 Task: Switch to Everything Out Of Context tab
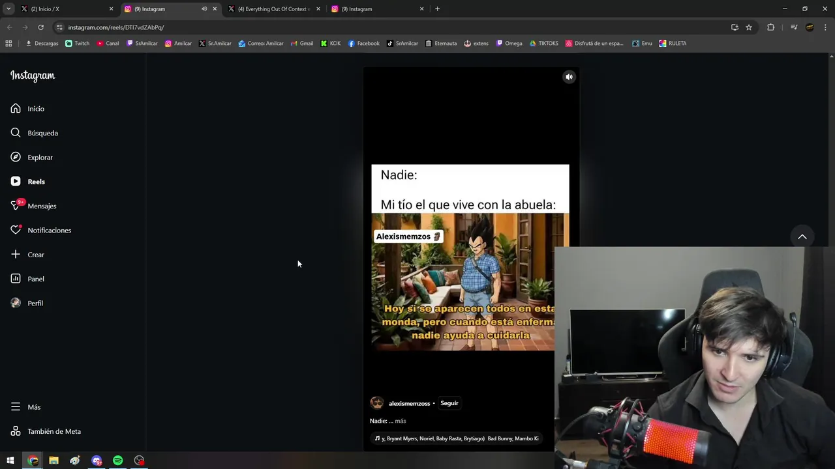tap(274, 9)
